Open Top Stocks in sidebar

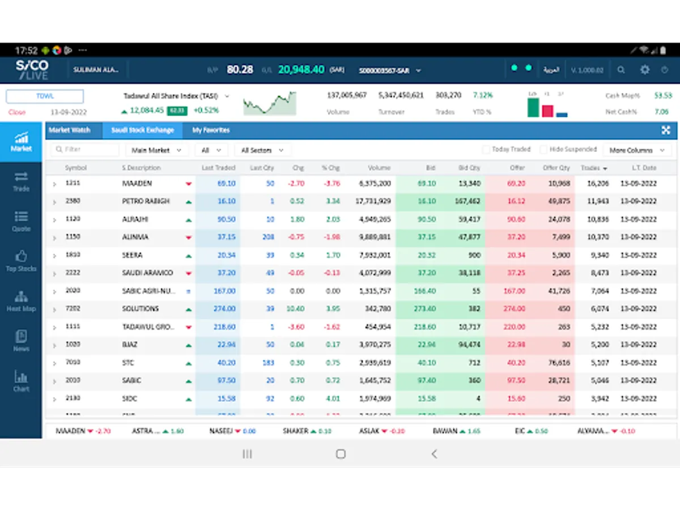point(21,261)
